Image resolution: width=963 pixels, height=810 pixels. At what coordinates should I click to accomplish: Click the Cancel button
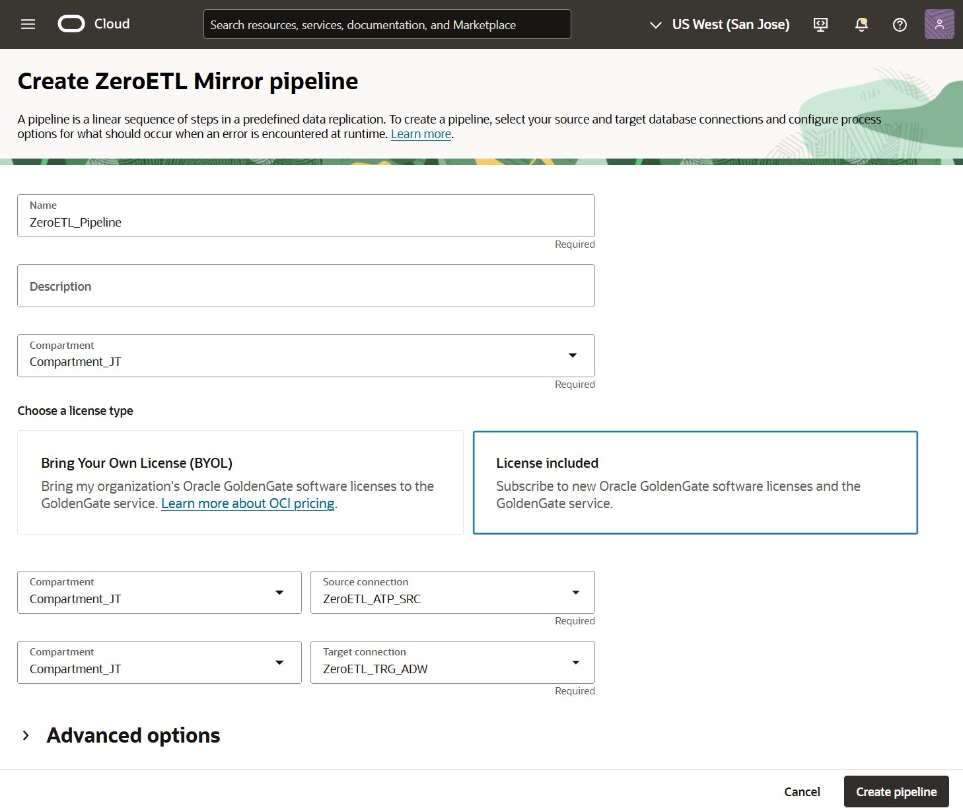[x=802, y=791]
